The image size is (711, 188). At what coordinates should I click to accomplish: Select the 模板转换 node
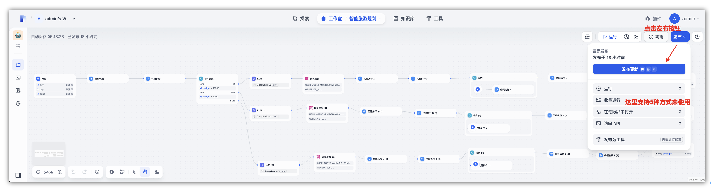tap(107, 79)
